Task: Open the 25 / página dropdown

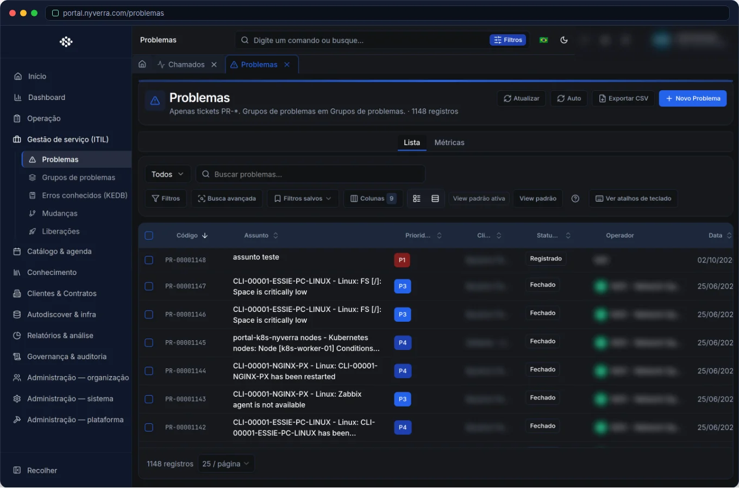Action: [226, 464]
